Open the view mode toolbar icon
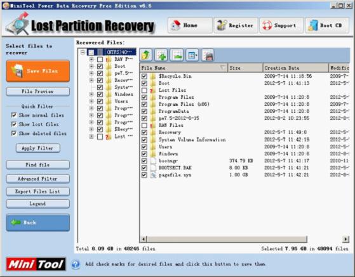Screen dimensions: 355x277 192,55
